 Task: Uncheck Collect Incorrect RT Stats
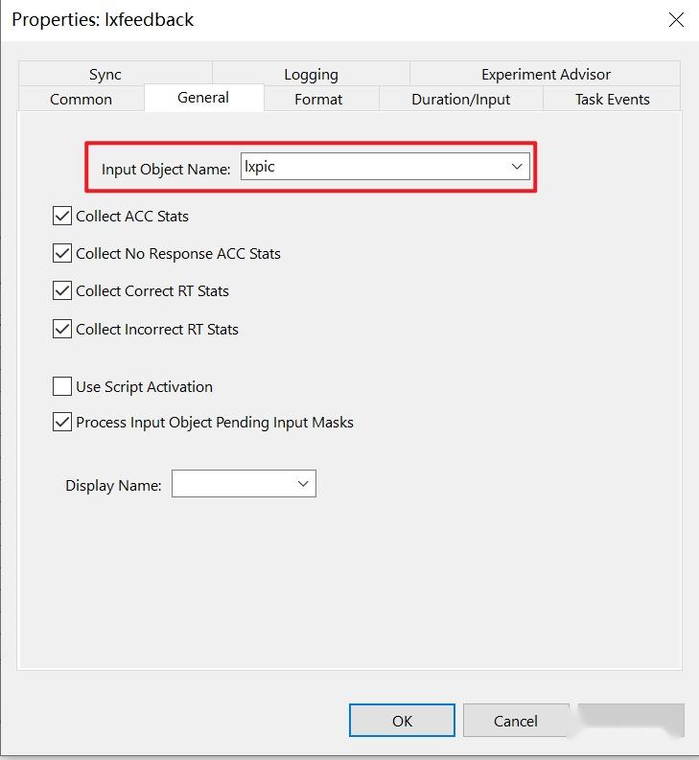(x=62, y=329)
